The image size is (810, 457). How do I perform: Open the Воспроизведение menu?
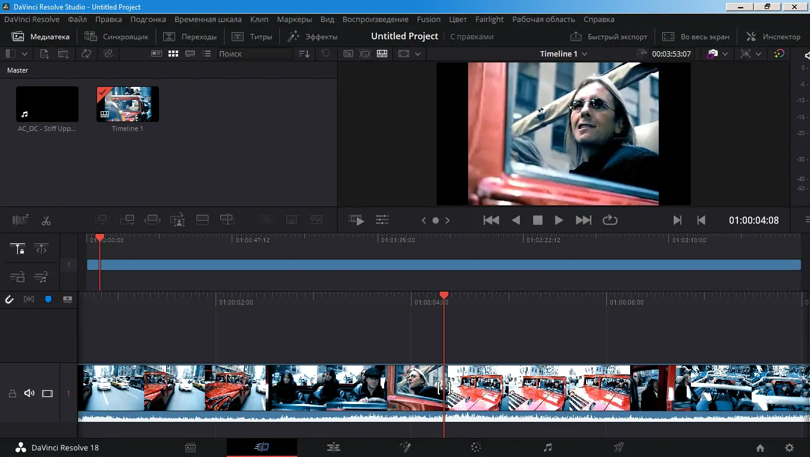375,19
